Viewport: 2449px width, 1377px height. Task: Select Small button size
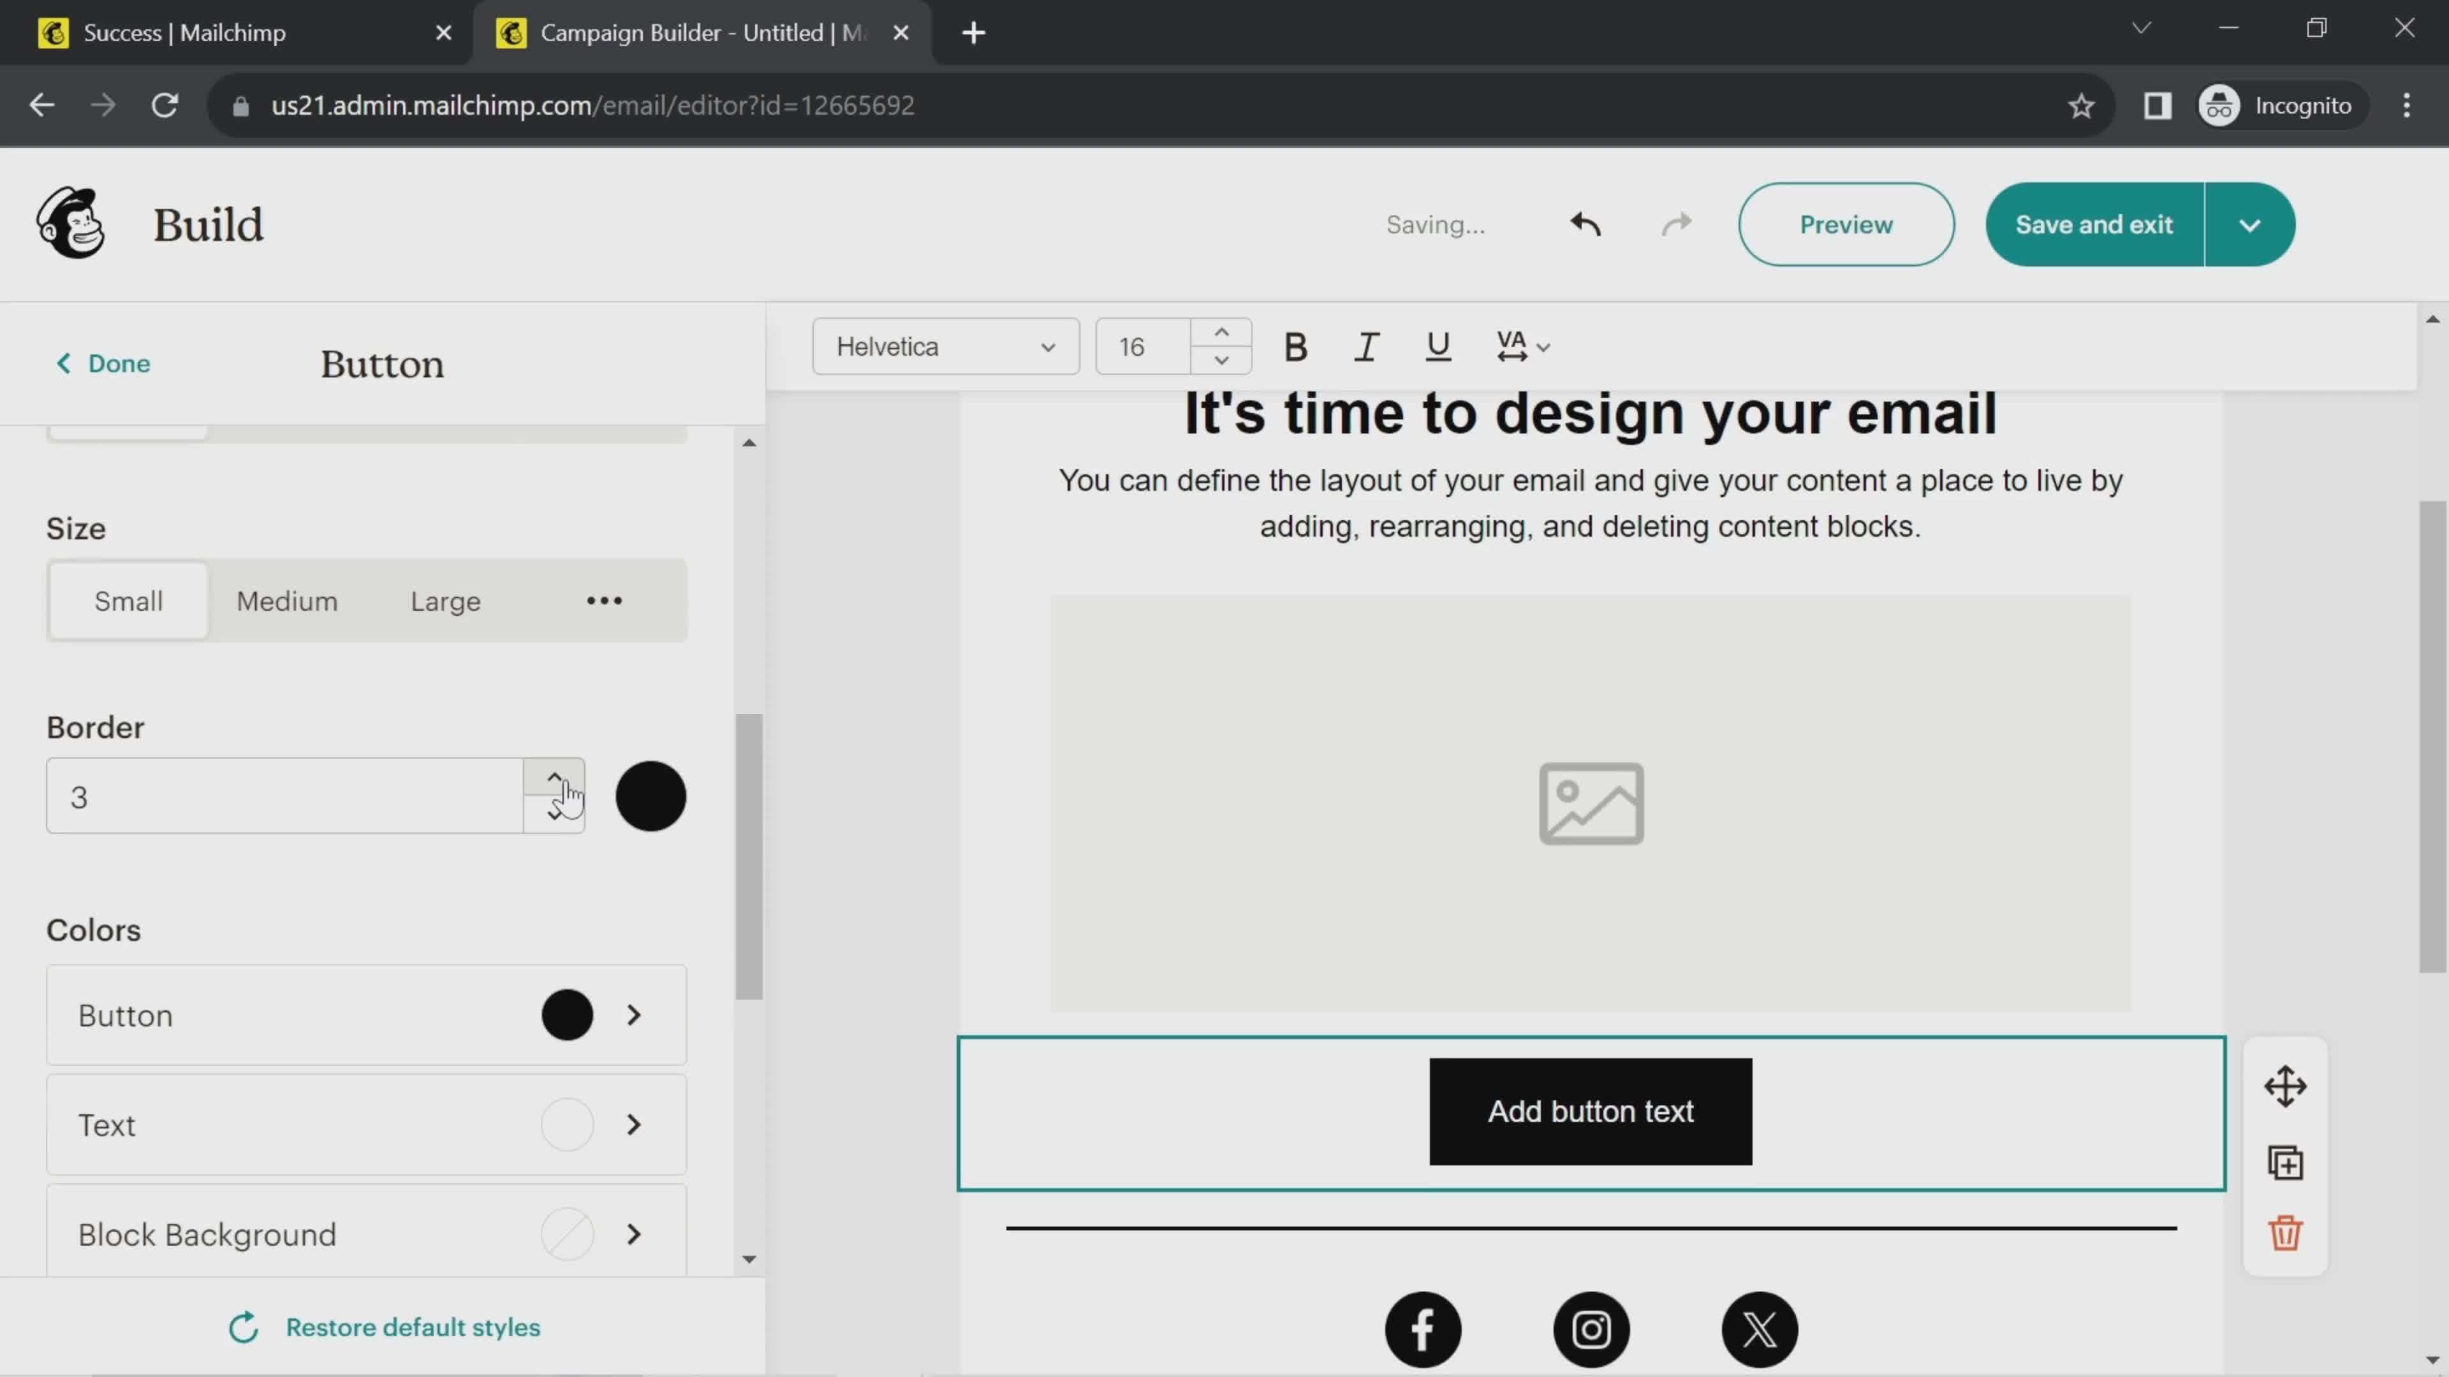coord(128,601)
